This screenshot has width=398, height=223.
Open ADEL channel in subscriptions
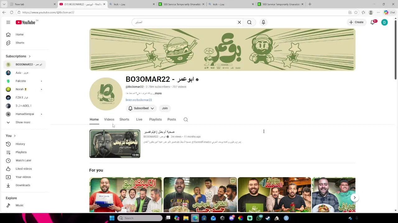[25, 106]
